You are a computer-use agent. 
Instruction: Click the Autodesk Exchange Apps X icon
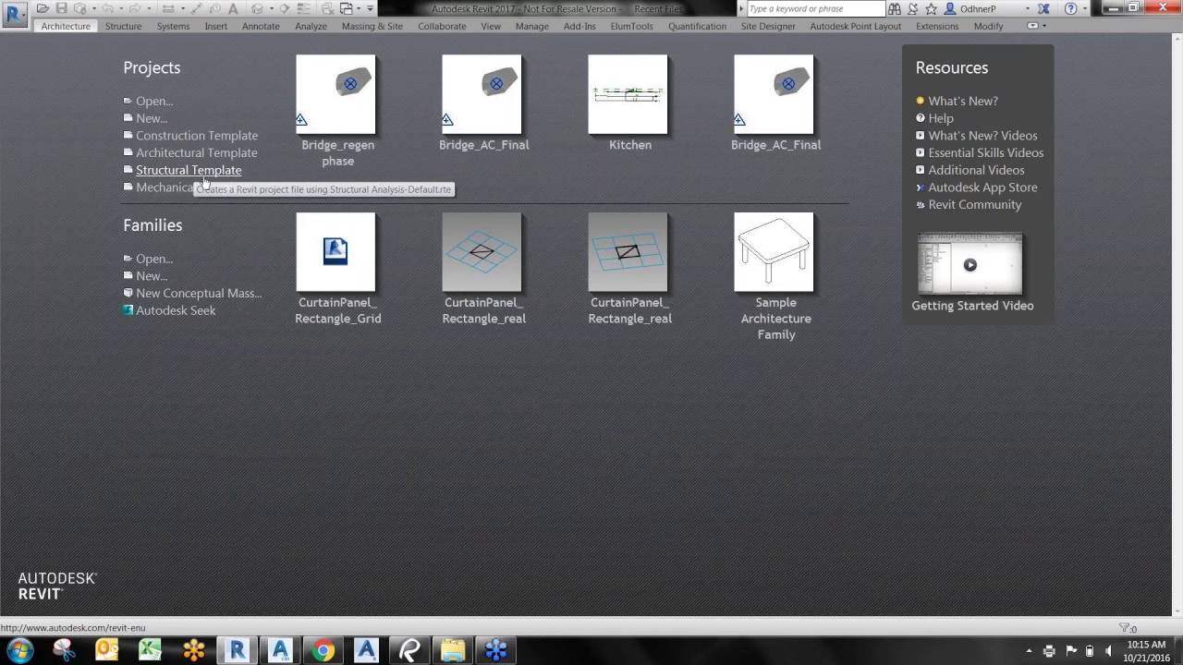point(1043,8)
